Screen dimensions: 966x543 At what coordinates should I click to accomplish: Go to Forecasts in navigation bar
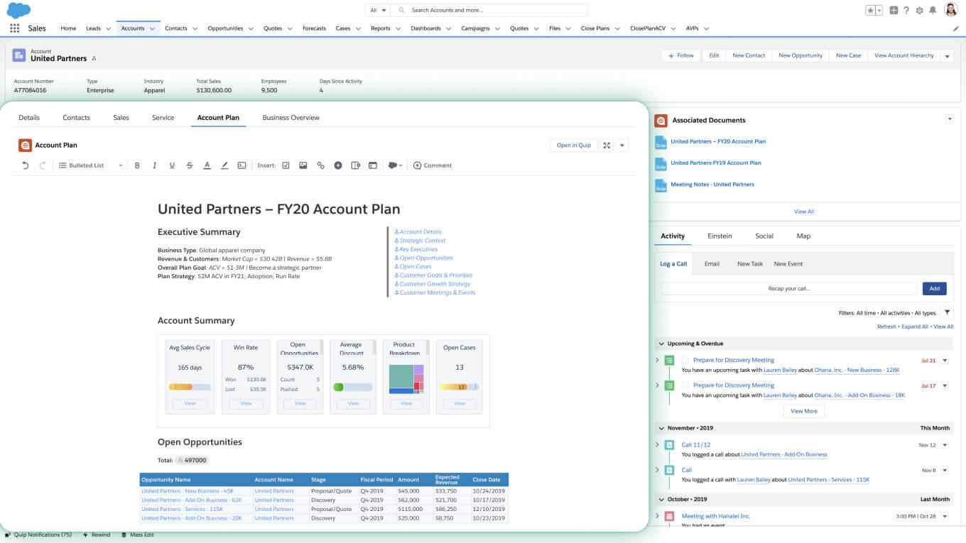314,28
